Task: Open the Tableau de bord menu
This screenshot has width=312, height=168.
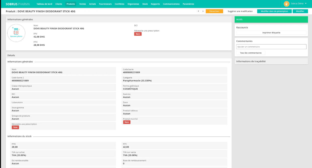Action: (44, 4)
